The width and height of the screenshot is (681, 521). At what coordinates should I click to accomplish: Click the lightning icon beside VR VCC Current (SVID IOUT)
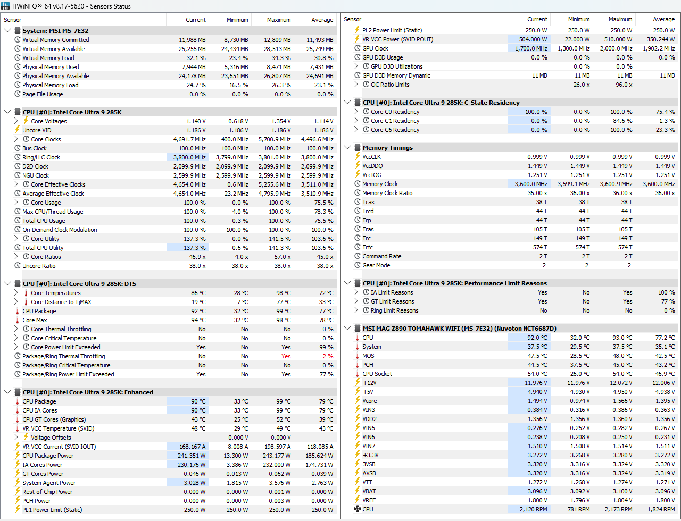tap(18, 447)
